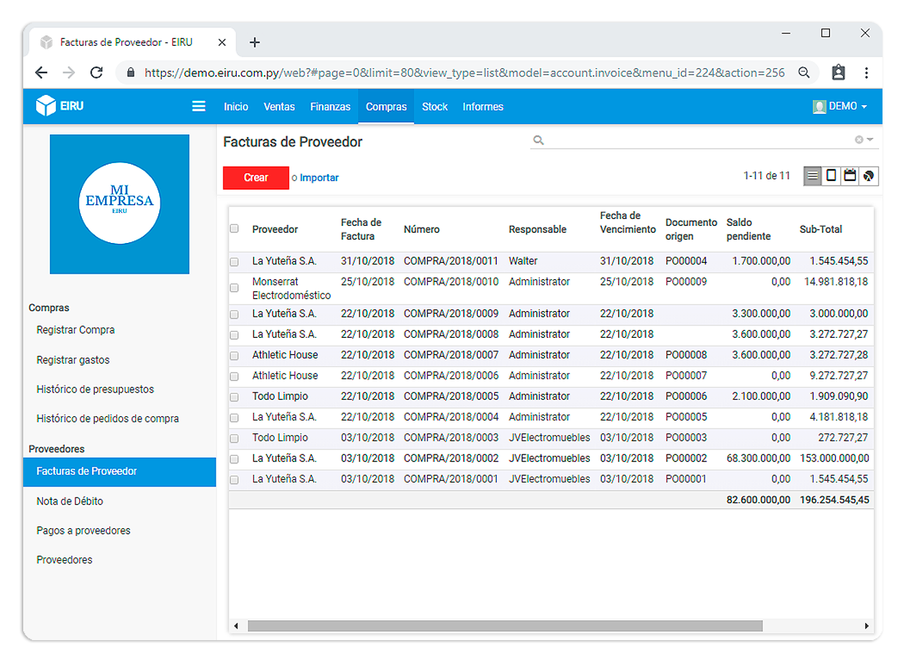Screen dimensions: 905x662
Task: Open the Compras menu
Action: point(386,106)
